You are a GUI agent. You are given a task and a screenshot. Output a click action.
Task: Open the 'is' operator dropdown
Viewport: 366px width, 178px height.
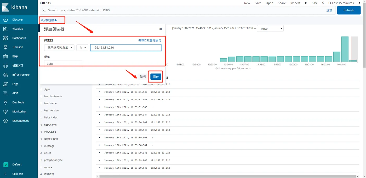(82, 48)
